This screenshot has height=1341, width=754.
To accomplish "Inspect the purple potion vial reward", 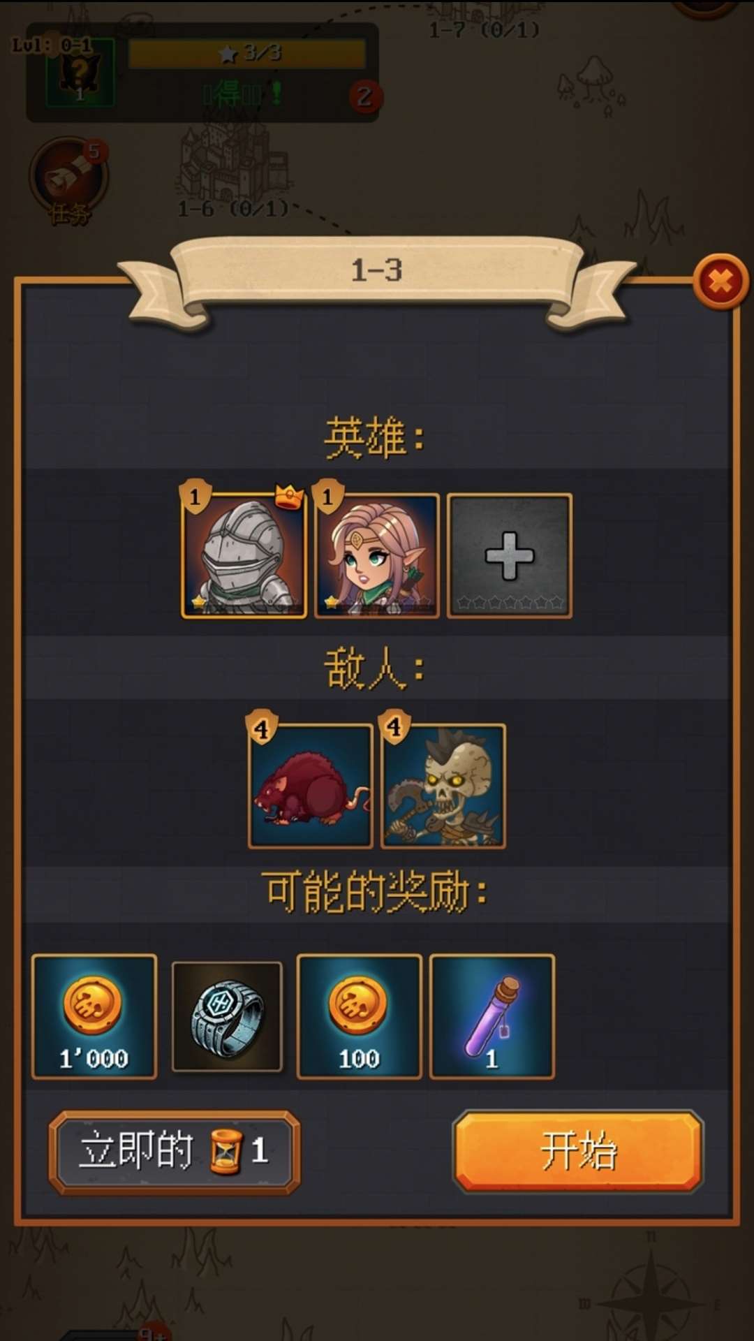I will coord(492,1016).
